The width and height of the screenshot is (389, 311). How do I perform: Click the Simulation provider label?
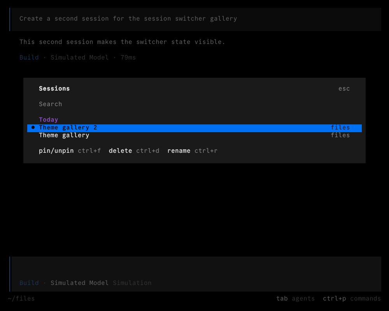click(132, 283)
